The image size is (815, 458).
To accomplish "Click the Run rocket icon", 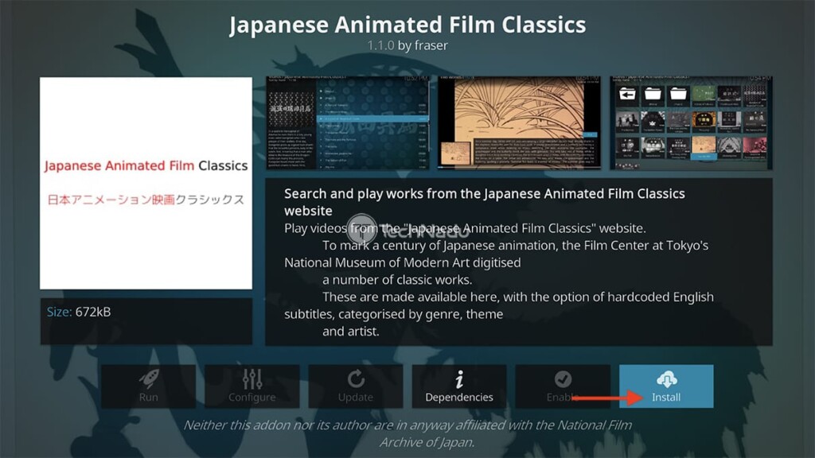I will 149,379.
